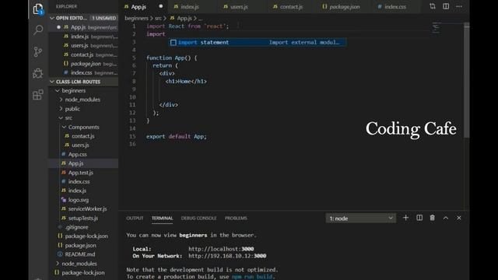Split the editor to the right
This screenshot has height=280, width=498.
click(x=446, y=6)
